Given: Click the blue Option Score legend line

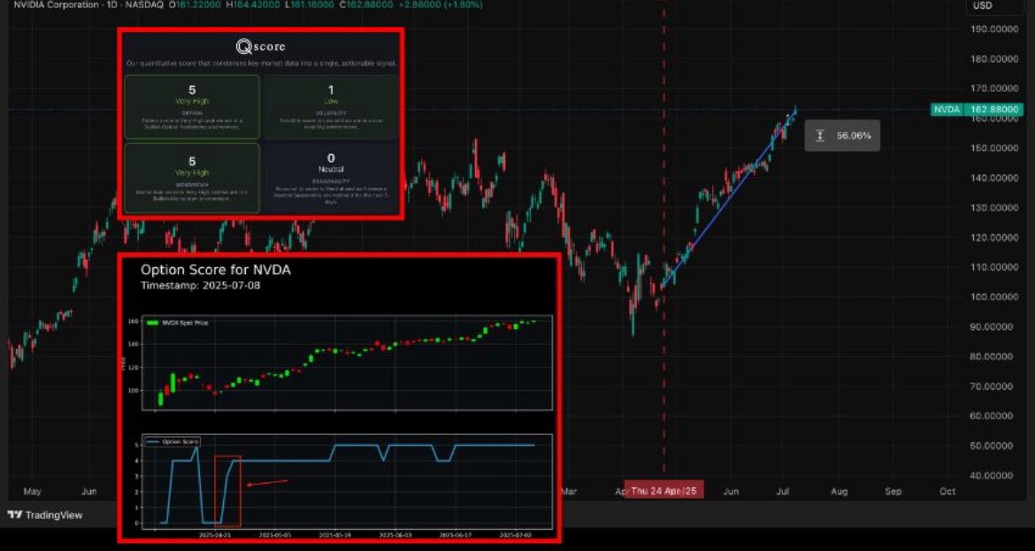Looking at the screenshot, I should (x=153, y=441).
